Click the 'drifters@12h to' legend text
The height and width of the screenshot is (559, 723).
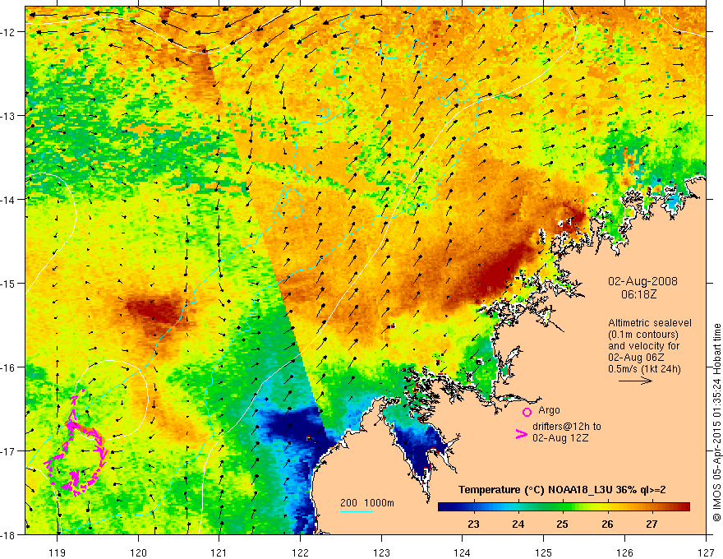pos(567,427)
